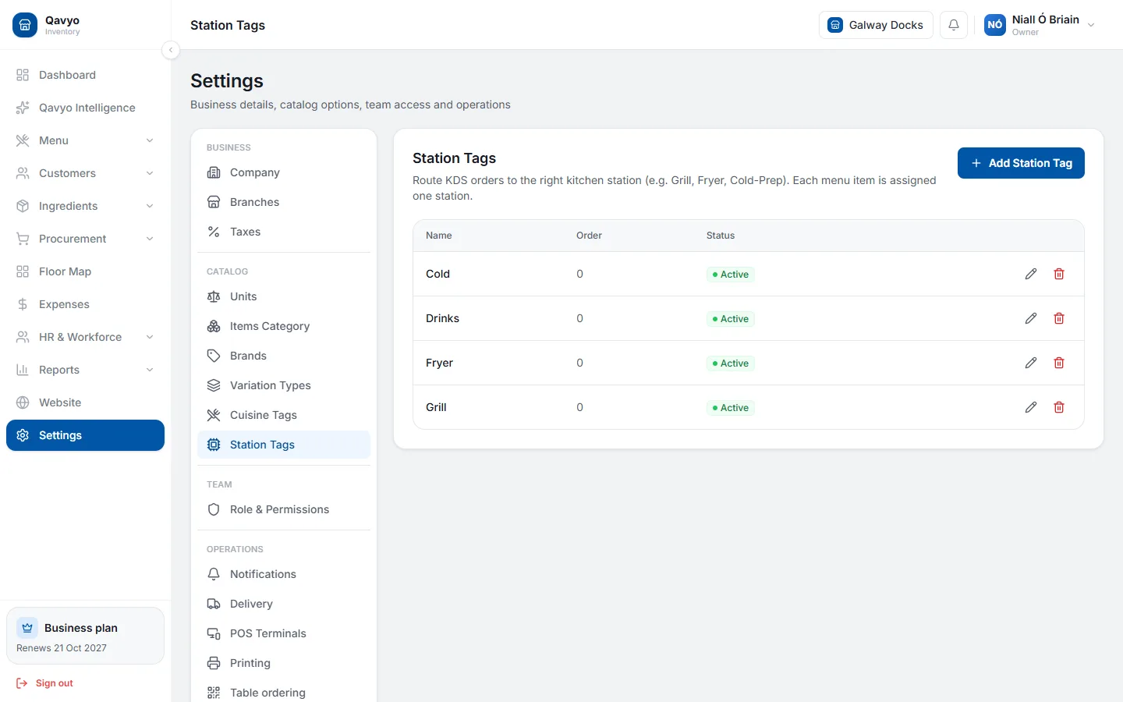The width and height of the screenshot is (1123, 702).
Task: Open Role & Permissions settings
Action: pyautogui.click(x=284, y=509)
